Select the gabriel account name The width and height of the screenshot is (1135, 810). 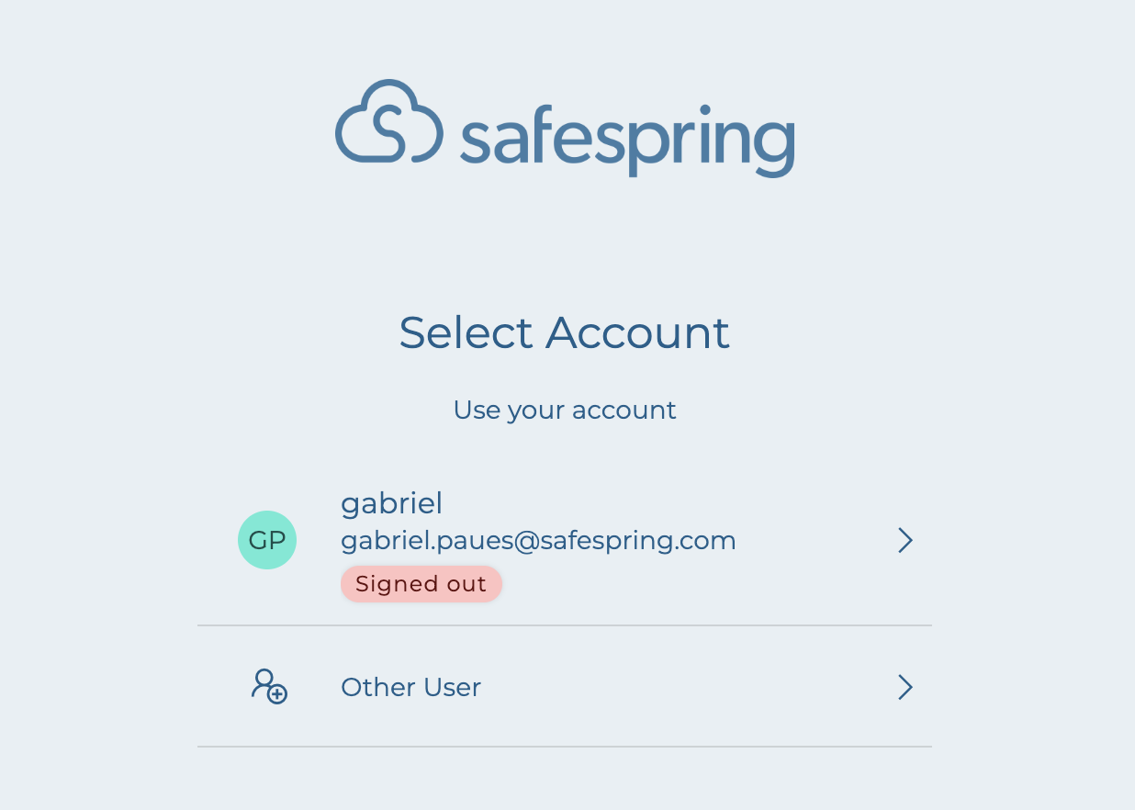click(392, 503)
